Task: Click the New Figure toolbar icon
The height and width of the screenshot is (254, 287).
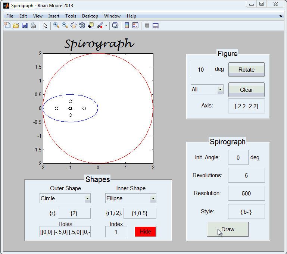Action: pyautogui.click(x=7, y=26)
